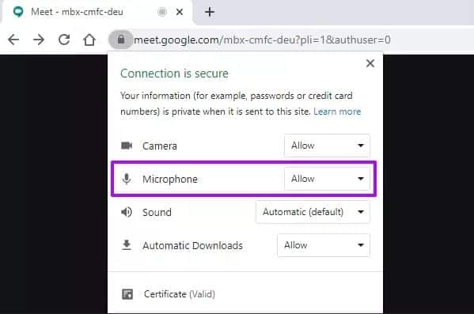This screenshot has width=474, height=314.
Task: Click the tab recording indicator icon
Action: 162,12
